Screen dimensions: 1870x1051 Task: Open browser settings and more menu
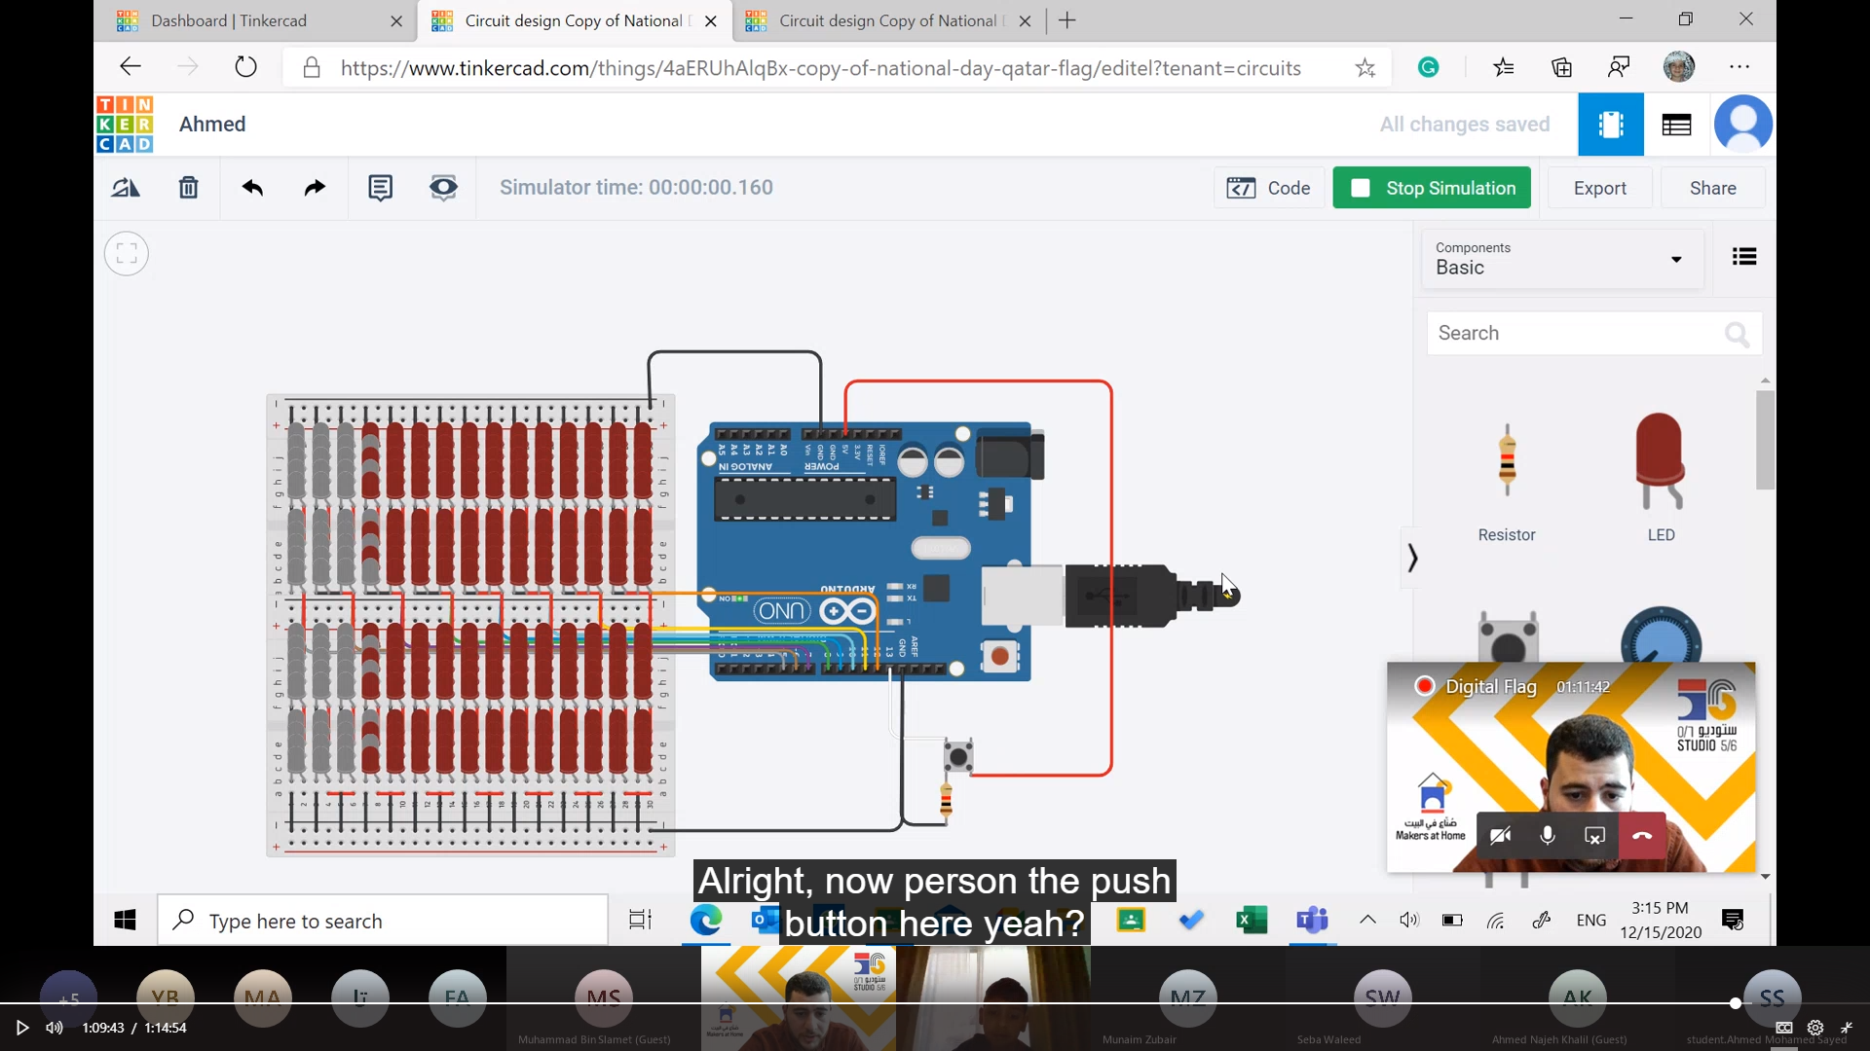point(1739,67)
